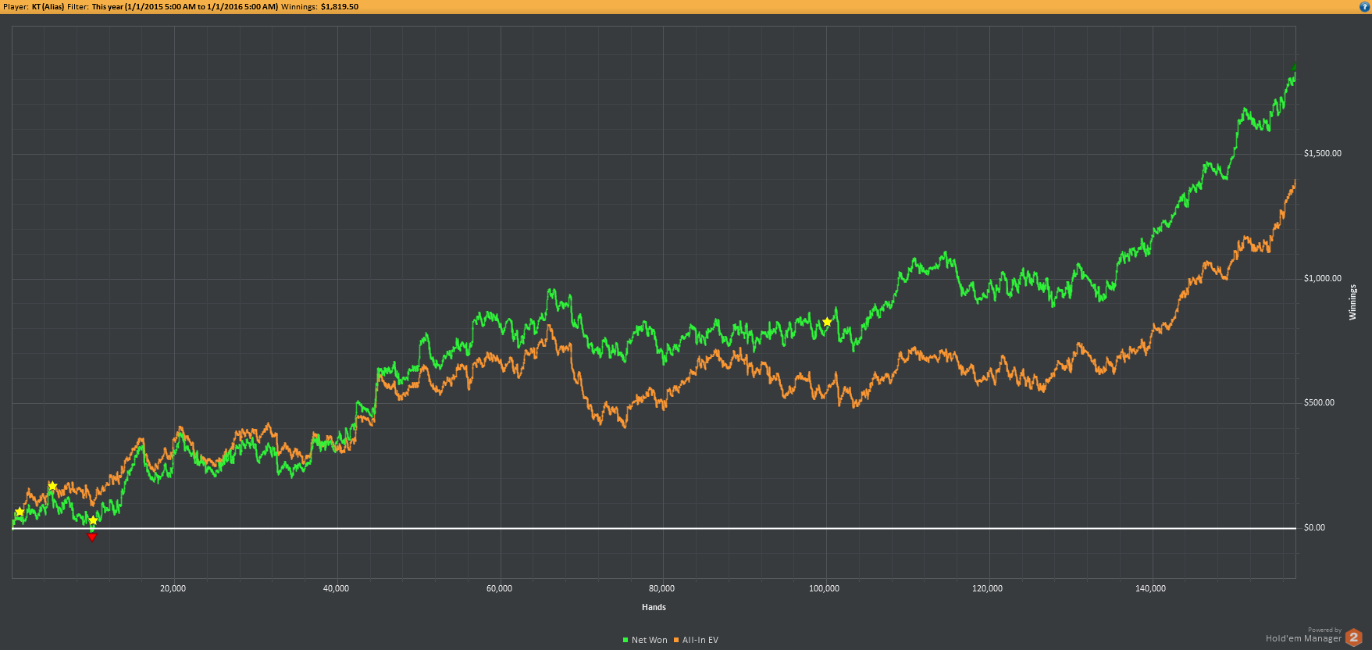The image size is (1372, 650).
Task: Click the winnings total $1,819.50
Action: 340,7
